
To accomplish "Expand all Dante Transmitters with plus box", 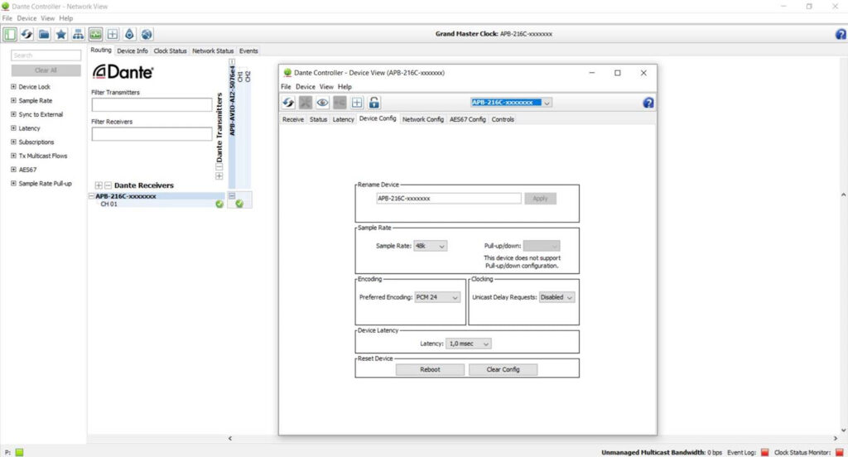I will coord(219,176).
